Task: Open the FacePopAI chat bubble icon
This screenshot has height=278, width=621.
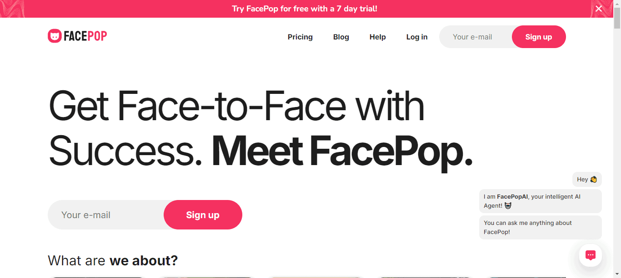Action: (x=590, y=255)
